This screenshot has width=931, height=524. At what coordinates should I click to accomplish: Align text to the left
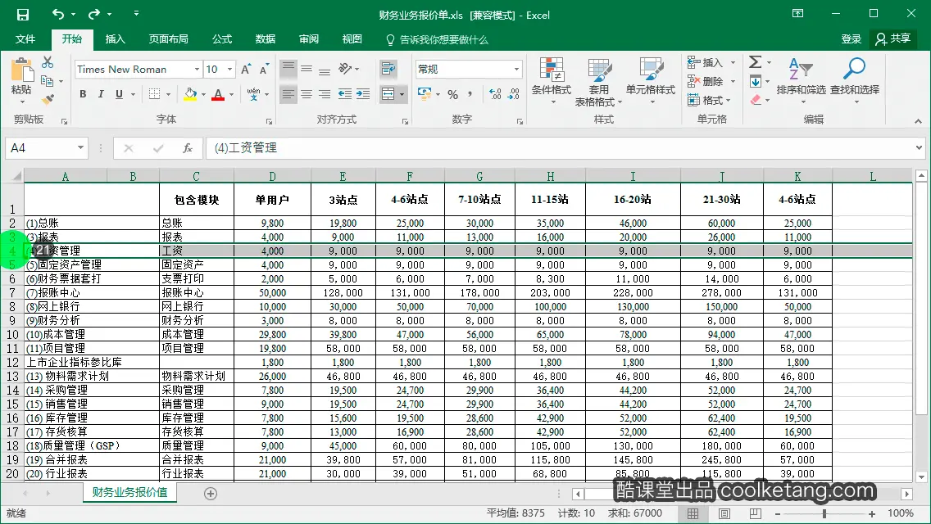point(288,94)
